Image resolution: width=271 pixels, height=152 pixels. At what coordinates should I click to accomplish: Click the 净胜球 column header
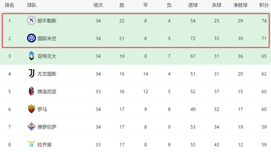pos(240,5)
